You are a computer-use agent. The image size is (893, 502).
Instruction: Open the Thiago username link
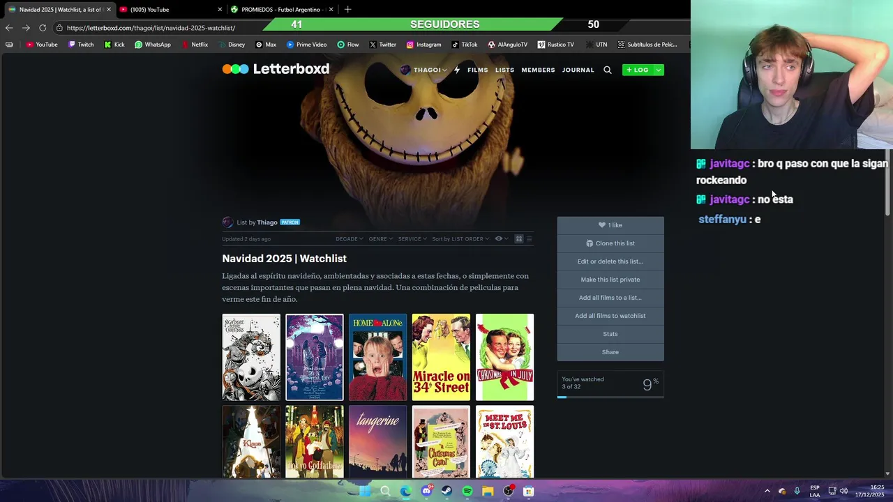pyautogui.click(x=267, y=222)
